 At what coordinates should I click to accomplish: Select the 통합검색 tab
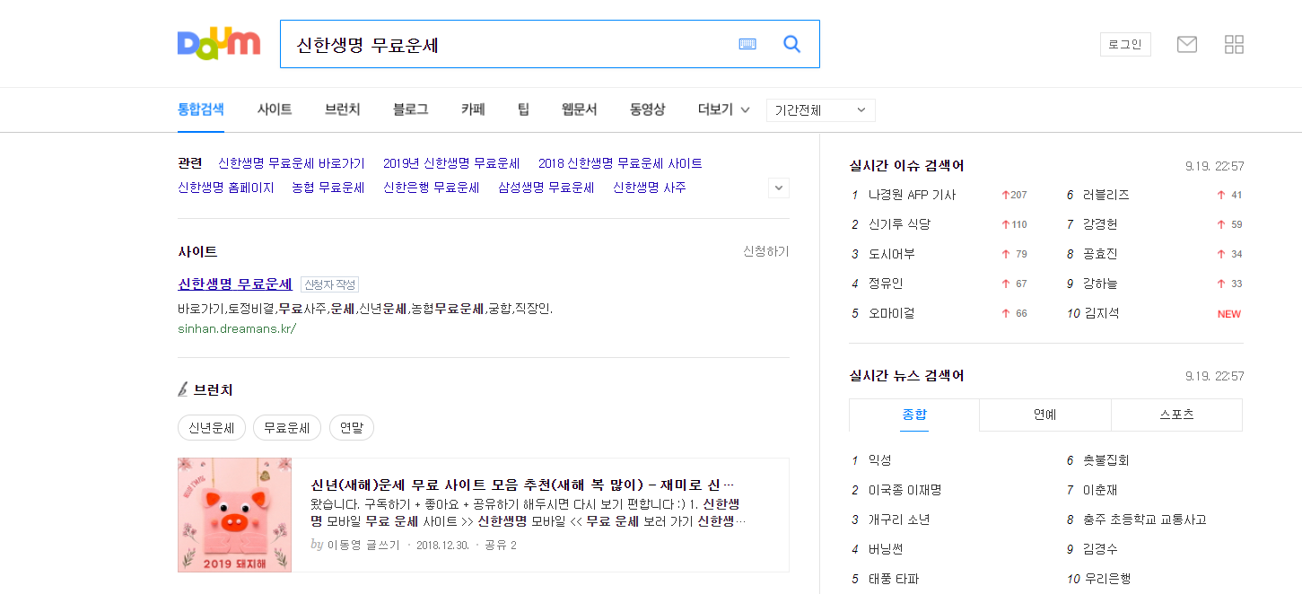[x=201, y=109]
